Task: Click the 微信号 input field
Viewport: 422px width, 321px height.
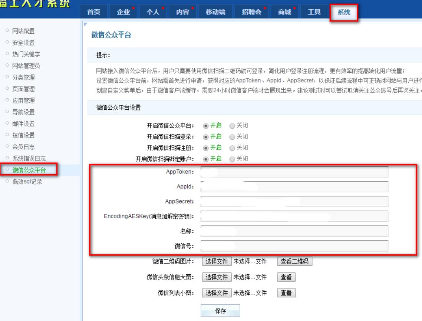Action: (x=294, y=246)
